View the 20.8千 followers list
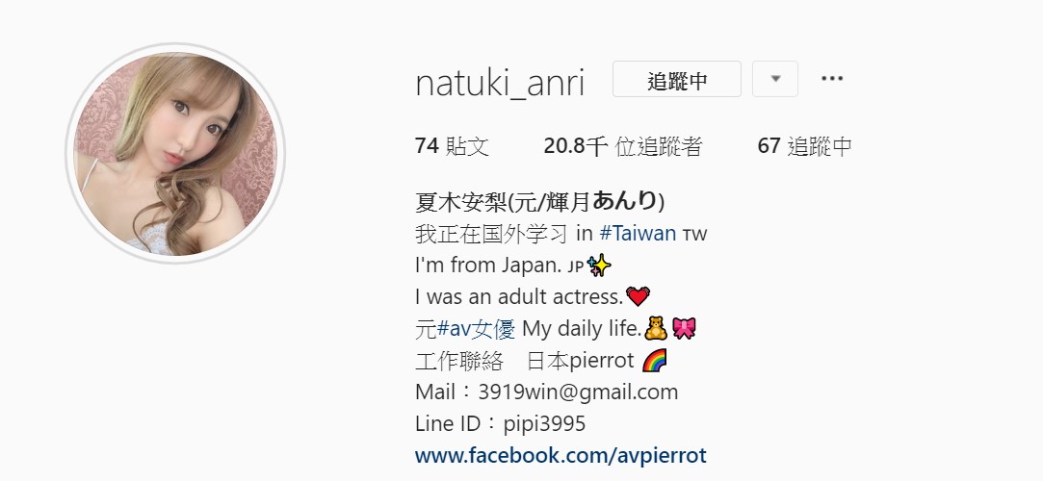The width and height of the screenshot is (1043, 481). point(622,146)
